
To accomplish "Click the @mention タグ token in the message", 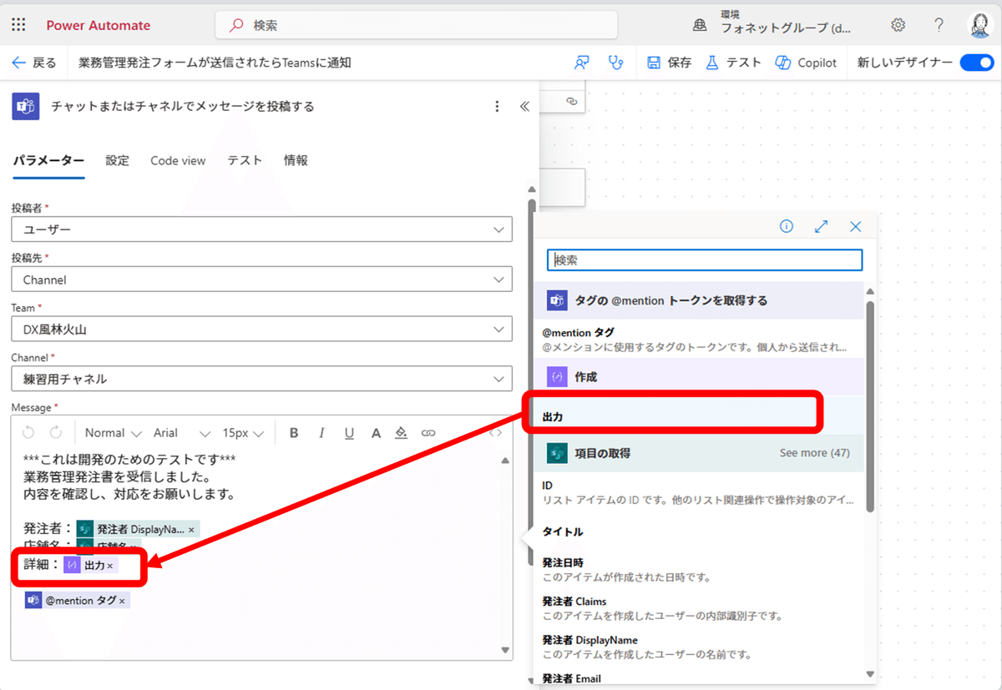I will [77, 600].
